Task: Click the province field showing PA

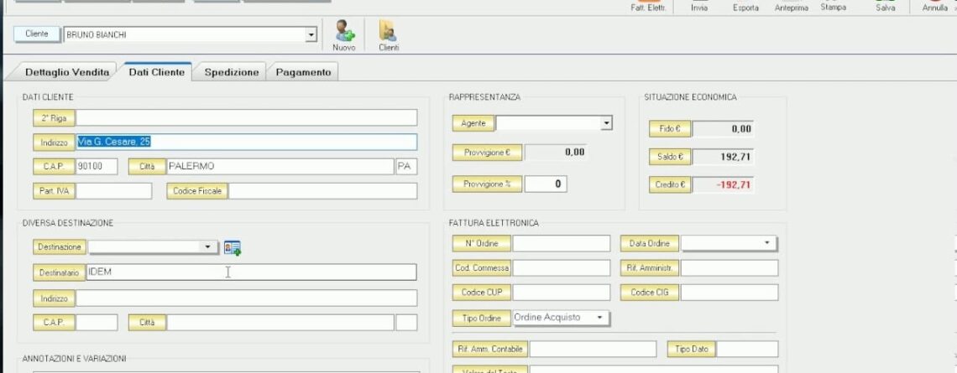Action: [x=406, y=167]
